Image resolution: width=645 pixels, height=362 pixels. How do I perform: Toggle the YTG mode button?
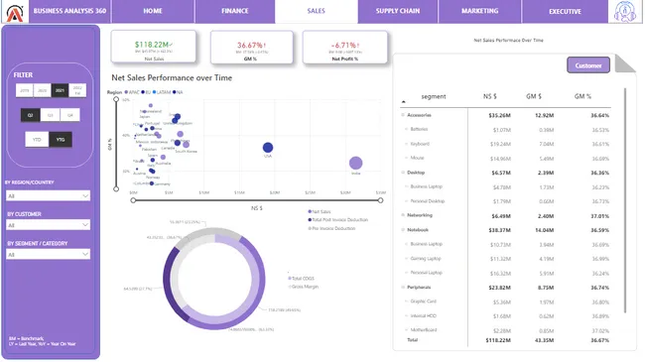(61, 140)
